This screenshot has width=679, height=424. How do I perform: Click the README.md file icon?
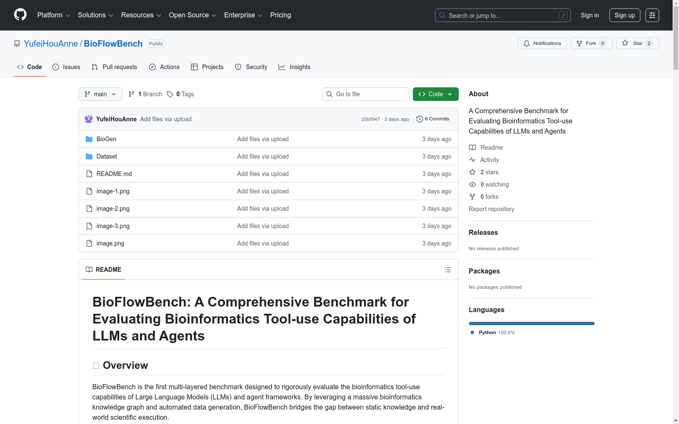(89, 174)
